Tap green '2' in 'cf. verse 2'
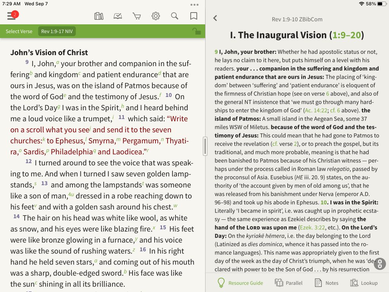Viewport: 389px width, 292px height. pos(295,144)
